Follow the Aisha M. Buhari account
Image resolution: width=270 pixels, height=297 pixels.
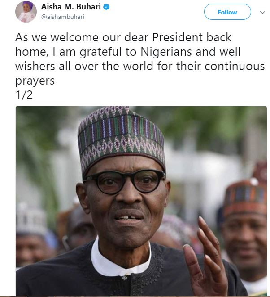pos(227,12)
